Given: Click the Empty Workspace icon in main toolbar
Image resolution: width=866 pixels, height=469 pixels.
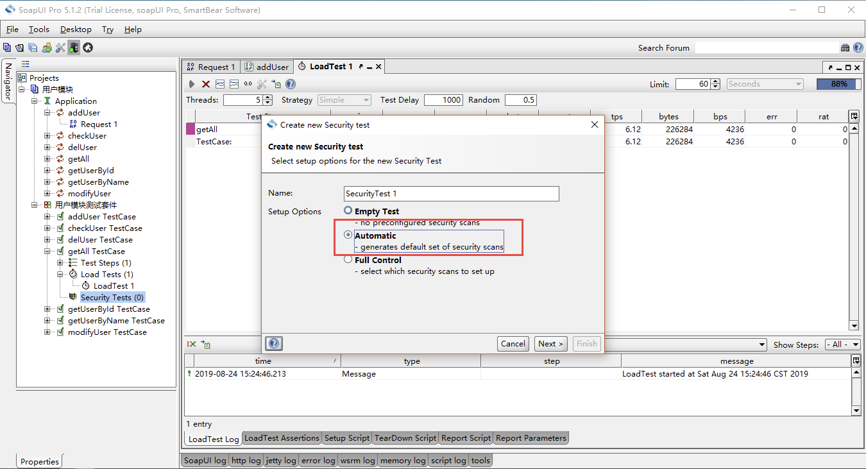Looking at the screenshot, I should coord(7,47).
